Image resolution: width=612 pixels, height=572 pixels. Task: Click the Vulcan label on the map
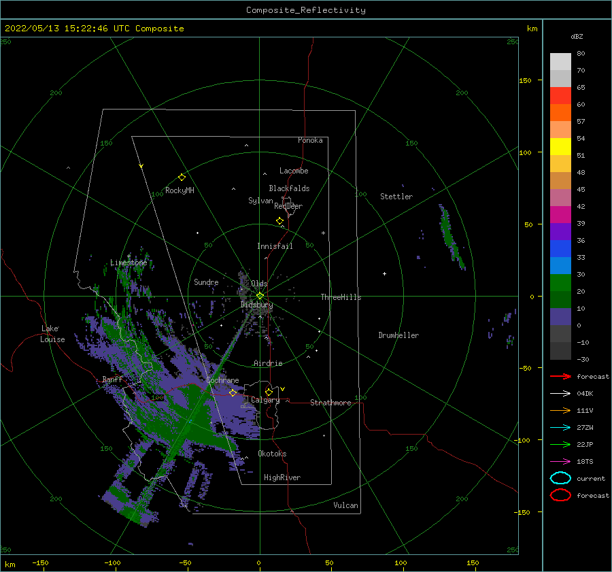click(345, 505)
